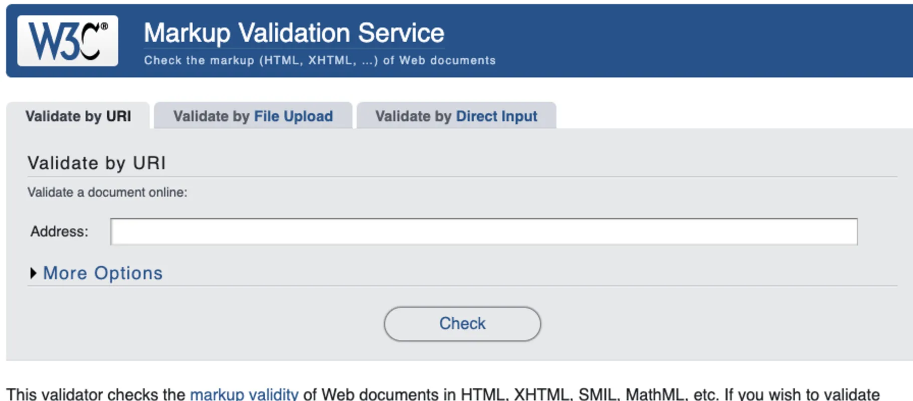This screenshot has width=913, height=401.
Task: Click the Validate by URI section heading
Action: [x=96, y=163]
